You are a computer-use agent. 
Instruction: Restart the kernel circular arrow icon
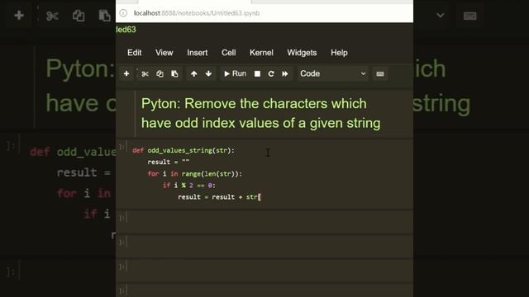pyautogui.click(x=271, y=73)
